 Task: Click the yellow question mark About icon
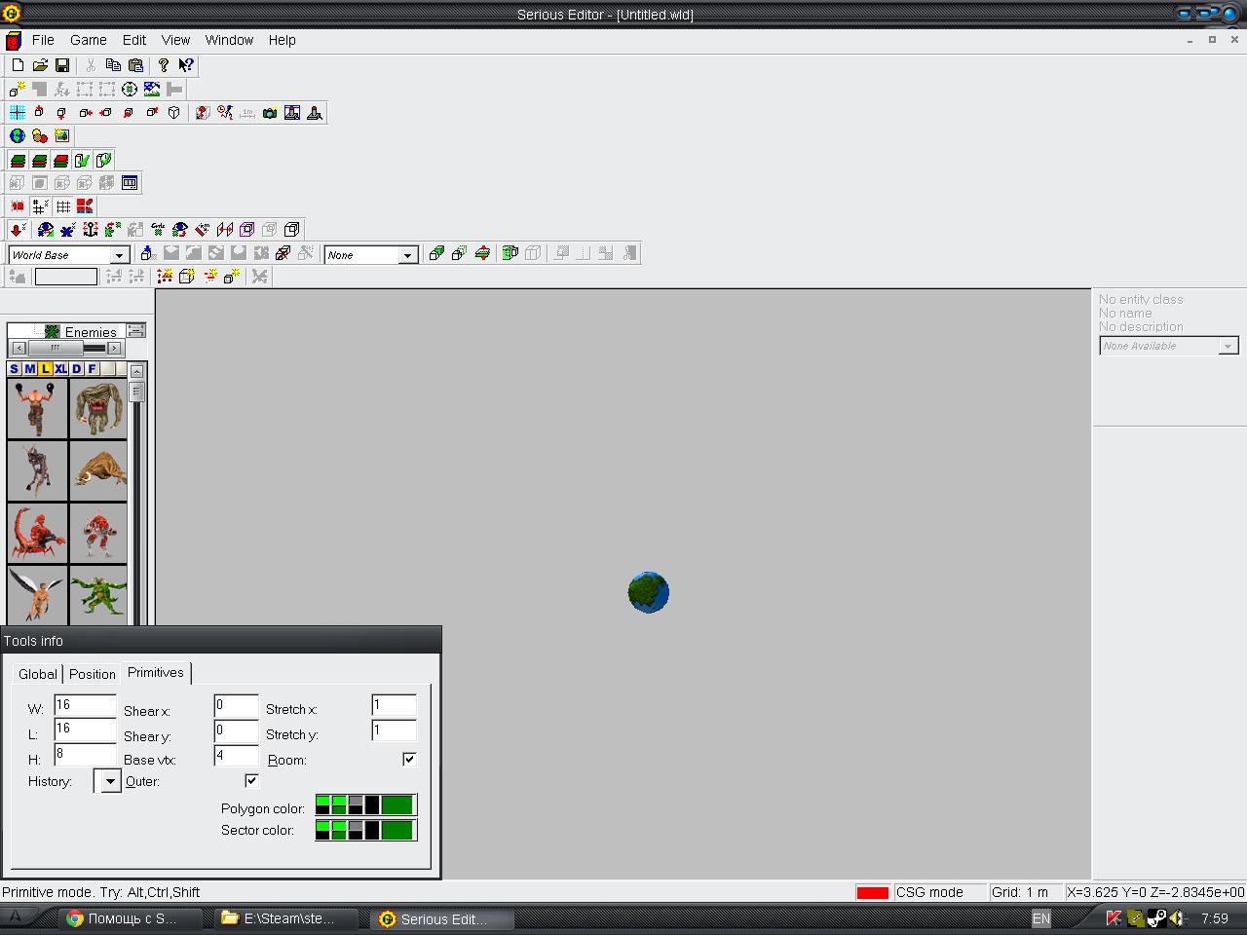pyautogui.click(x=164, y=65)
